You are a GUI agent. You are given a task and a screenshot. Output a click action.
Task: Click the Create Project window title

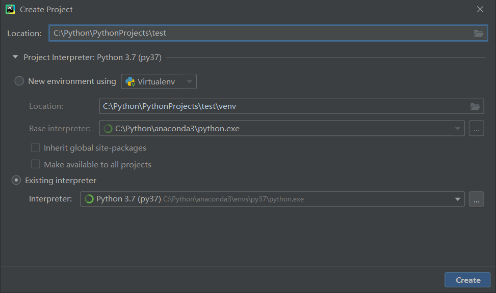(46, 10)
